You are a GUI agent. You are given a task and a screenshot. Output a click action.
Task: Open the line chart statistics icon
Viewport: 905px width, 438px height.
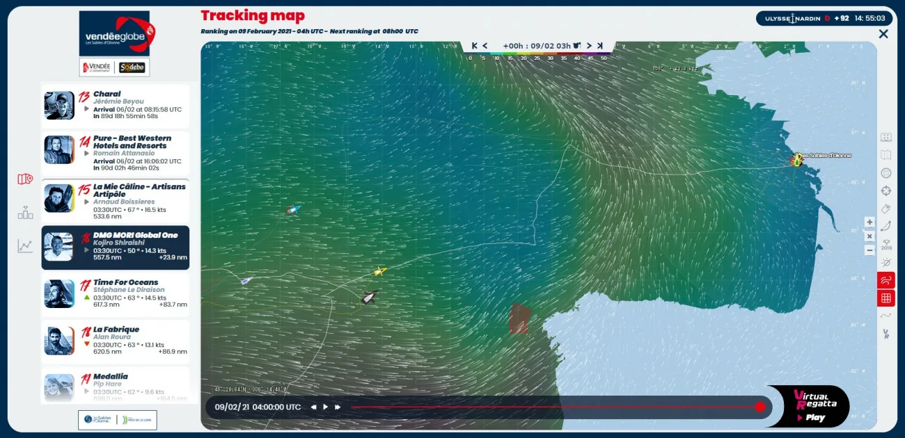click(25, 246)
